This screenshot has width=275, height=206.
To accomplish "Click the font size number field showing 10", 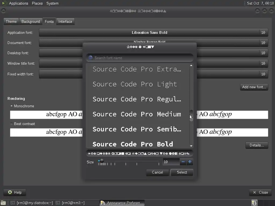I will (171, 162).
